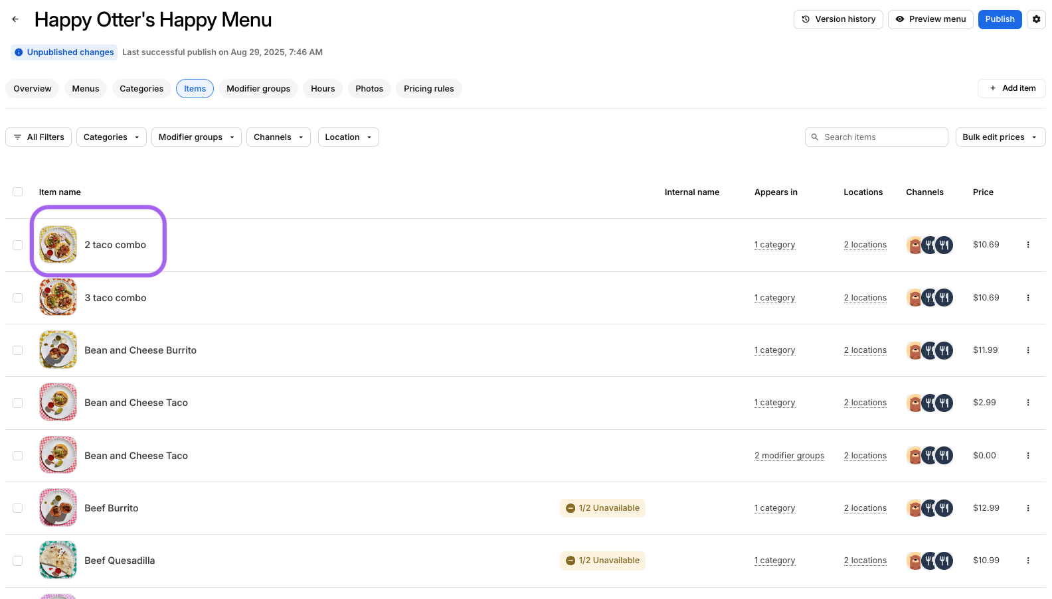Open three-dot options for Bean and Cheese Burrito
Screen dimensions: 1052x599
tap(1027, 350)
